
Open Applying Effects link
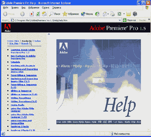tap(20, 127)
